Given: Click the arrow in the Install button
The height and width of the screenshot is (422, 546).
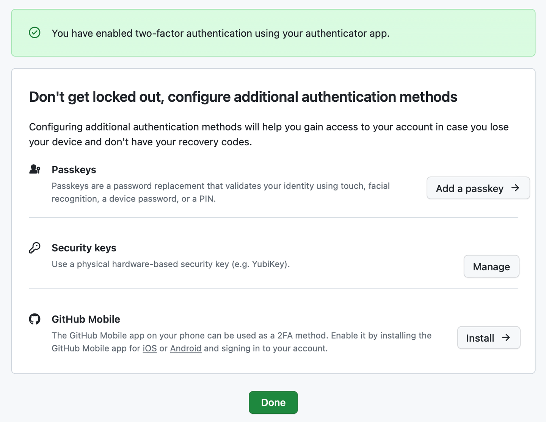Looking at the screenshot, I should point(506,337).
